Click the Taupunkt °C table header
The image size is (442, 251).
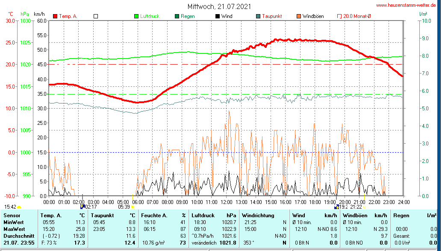[113, 216]
